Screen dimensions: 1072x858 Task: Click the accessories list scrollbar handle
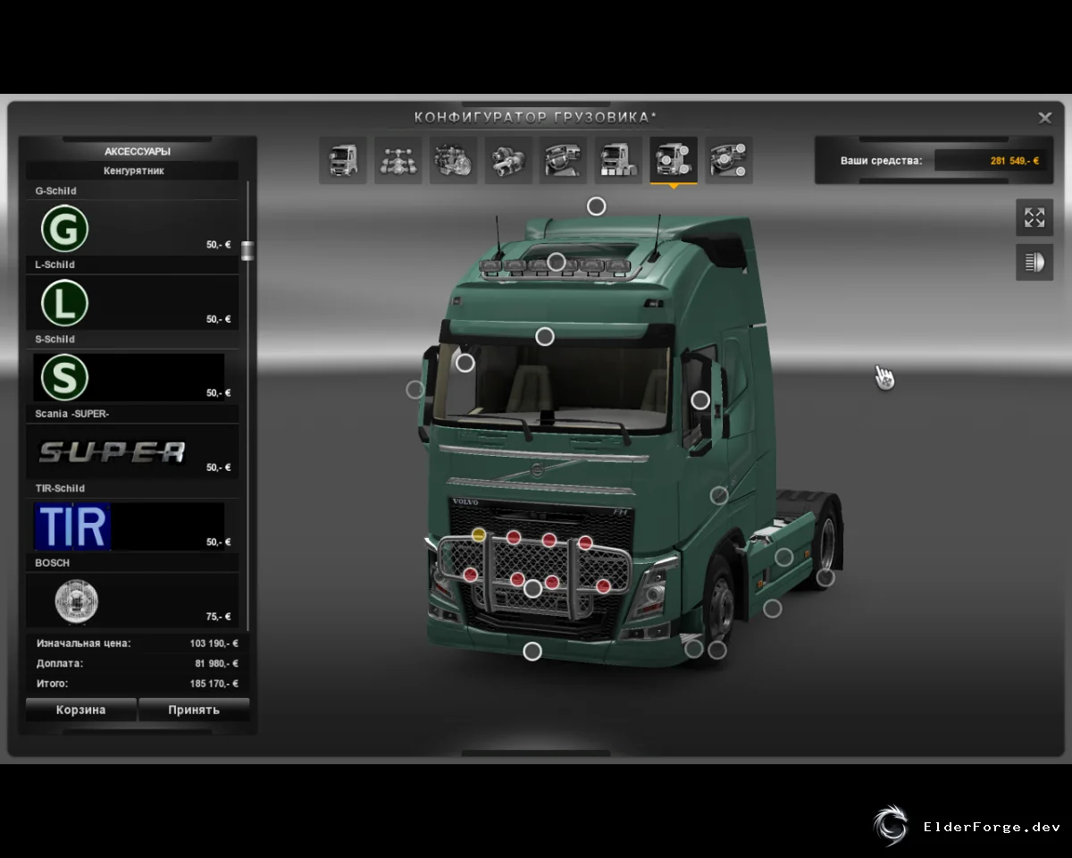[247, 250]
